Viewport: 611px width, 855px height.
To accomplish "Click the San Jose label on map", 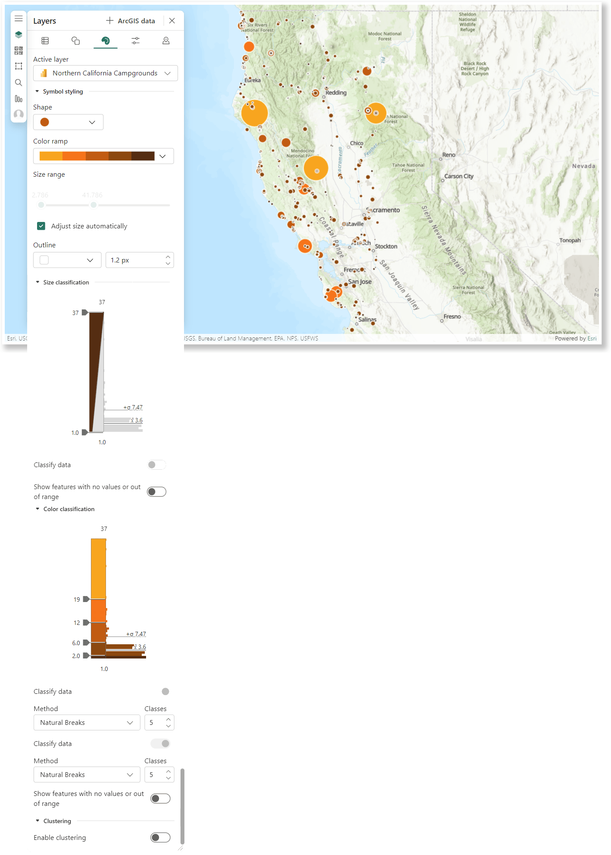I will [360, 282].
